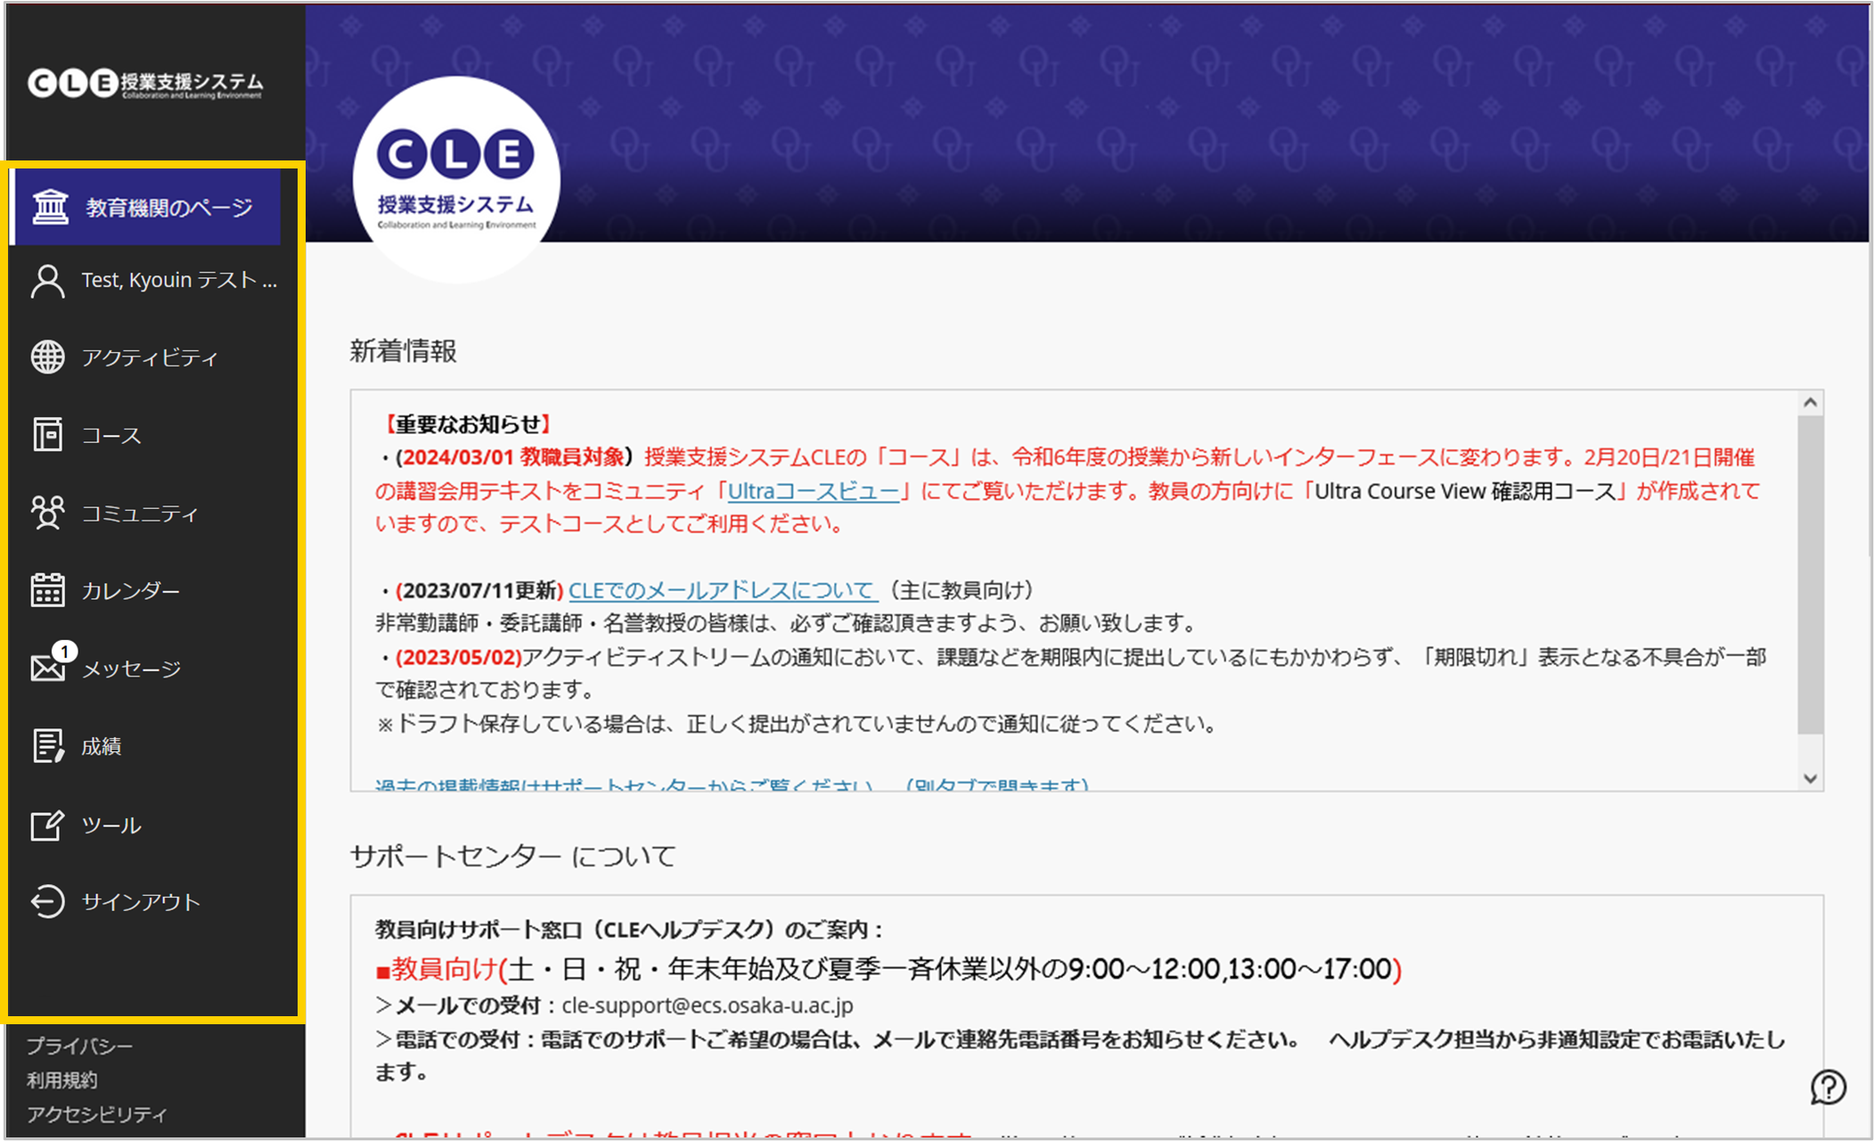This screenshot has height=1141, width=1874.
Task: Open help via question mark icon
Action: pyautogui.click(x=1828, y=1087)
